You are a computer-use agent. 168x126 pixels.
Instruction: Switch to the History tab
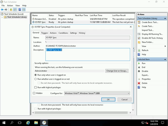[x=82, y=33]
